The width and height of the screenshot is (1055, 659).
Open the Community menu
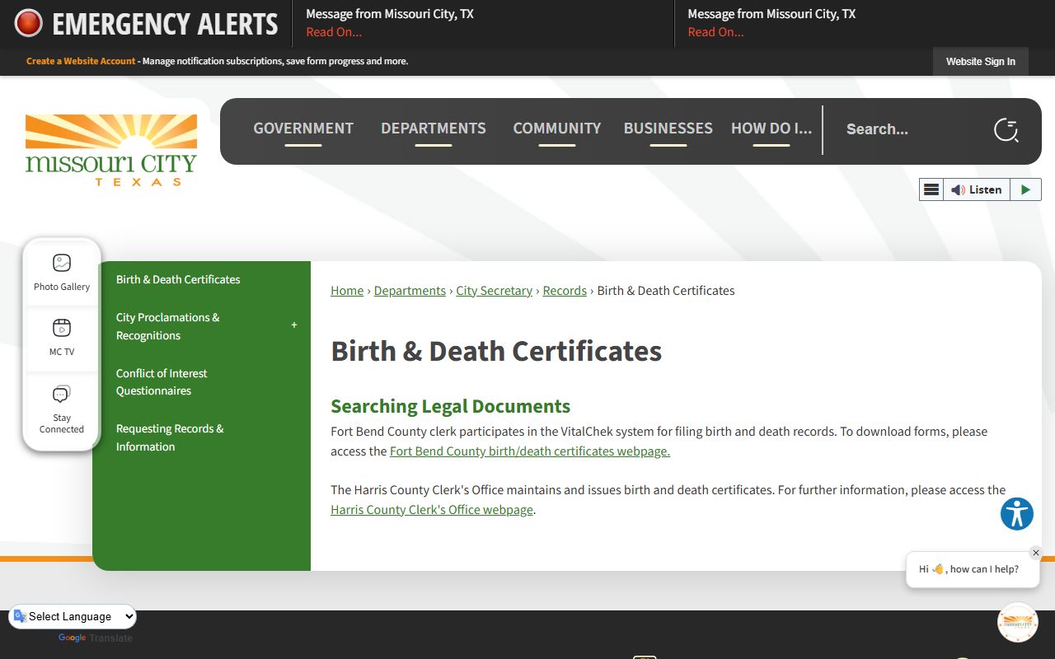coord(557,129)
